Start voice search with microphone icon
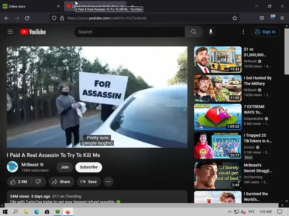 click(x=211, y=32)
